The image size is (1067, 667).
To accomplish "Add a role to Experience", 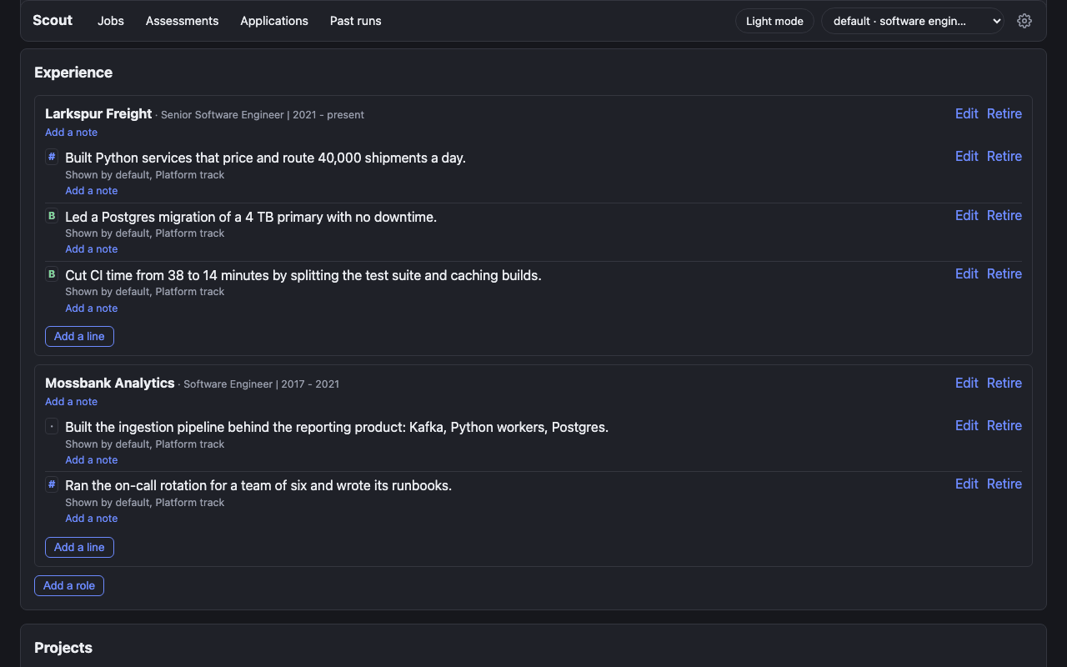I will point(69,585).
